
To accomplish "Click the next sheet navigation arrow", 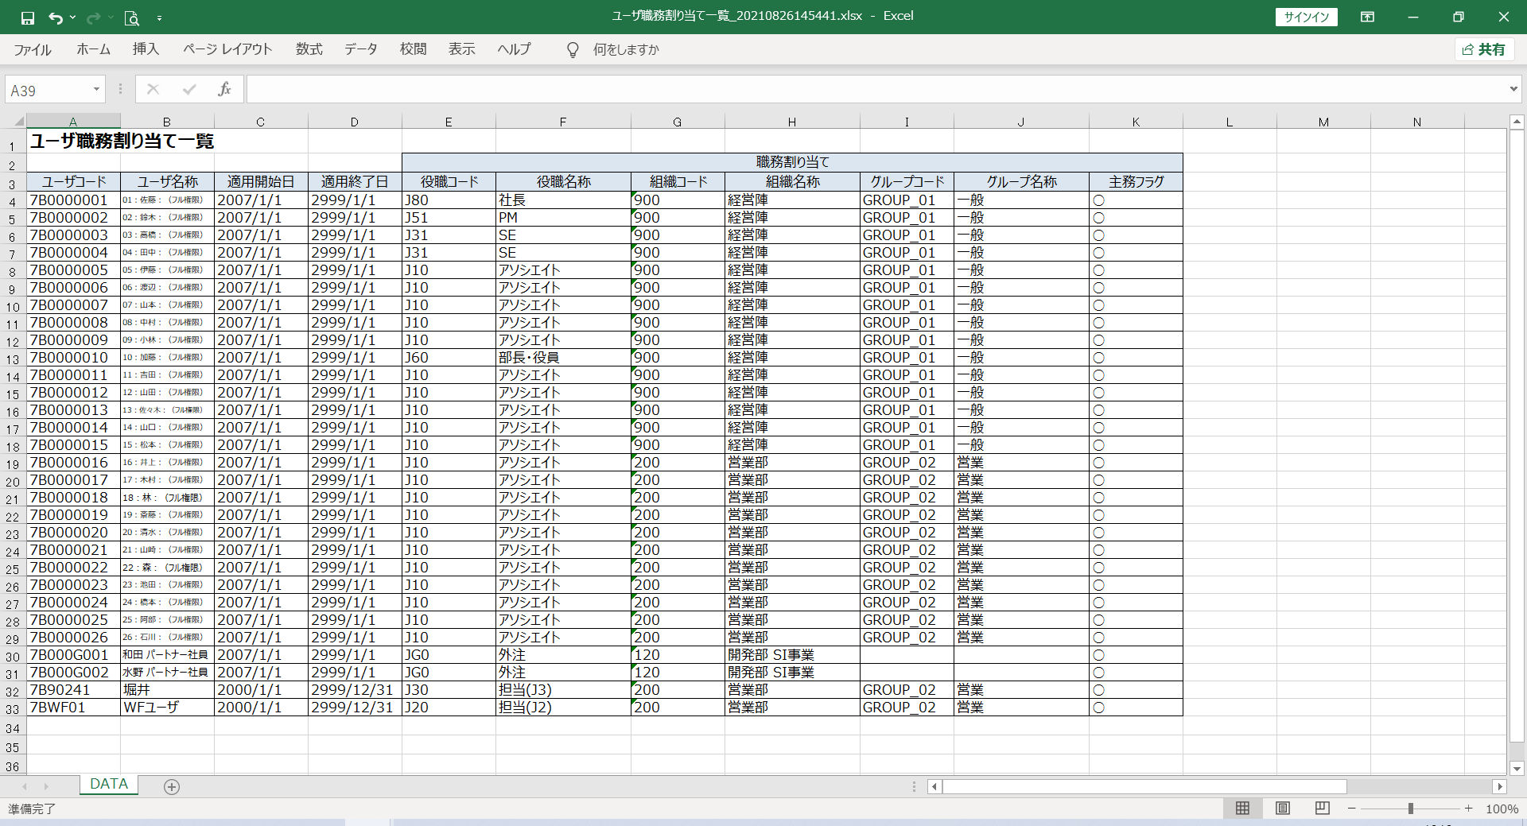I will pos(46,786).
